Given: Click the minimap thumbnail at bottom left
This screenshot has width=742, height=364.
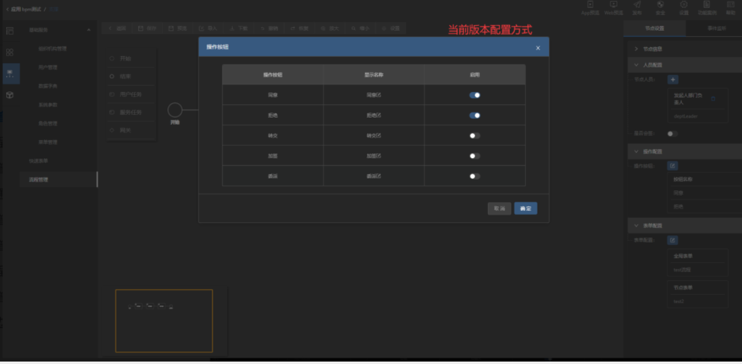Looking at the screenshot, I should (163, 320).
